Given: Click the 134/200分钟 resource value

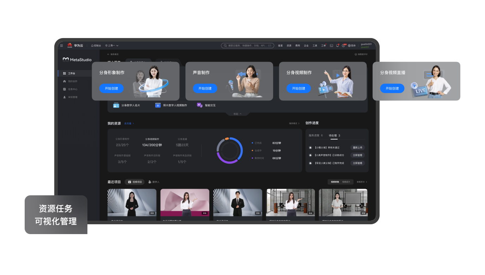Looking at the screenshot, I should tap(152, 145).
